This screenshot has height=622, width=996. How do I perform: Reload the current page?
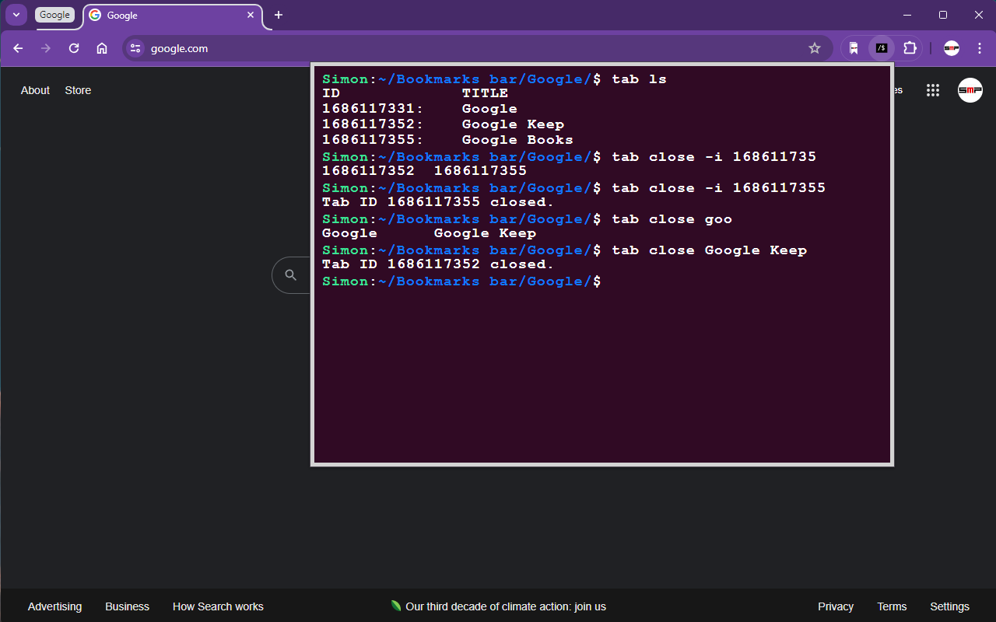pyautogui.click(x=74, y=48)
